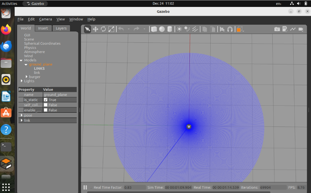Viewport: 311px width, 193px height.
Task: Open Terminal from the dock
Action: 6,147
